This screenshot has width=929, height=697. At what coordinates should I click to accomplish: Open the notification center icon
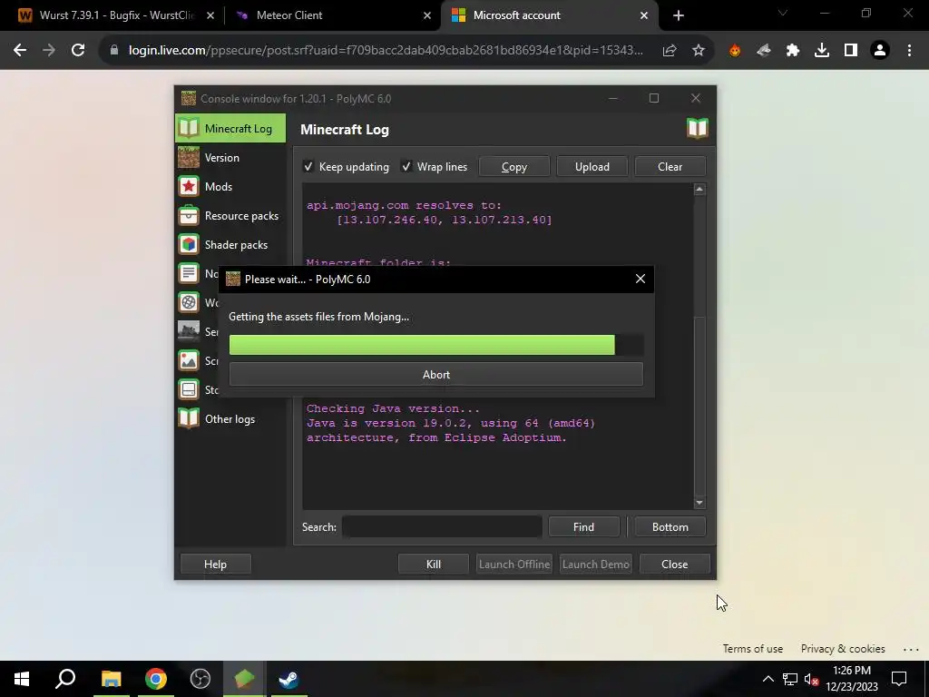(x=899, y=679)
